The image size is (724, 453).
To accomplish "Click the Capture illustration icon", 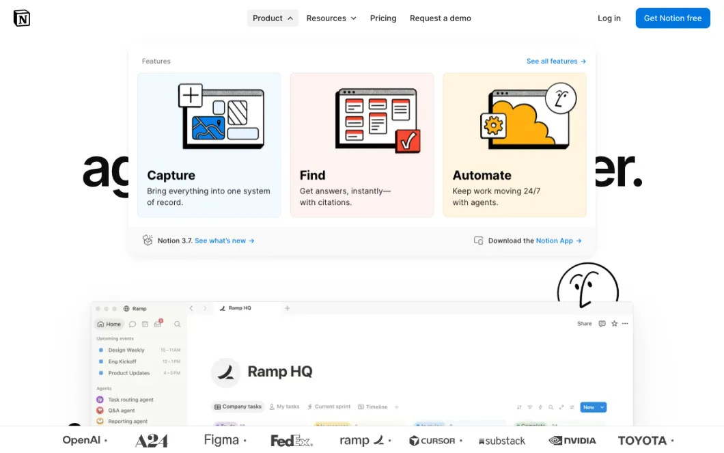I will coord(221,116).
